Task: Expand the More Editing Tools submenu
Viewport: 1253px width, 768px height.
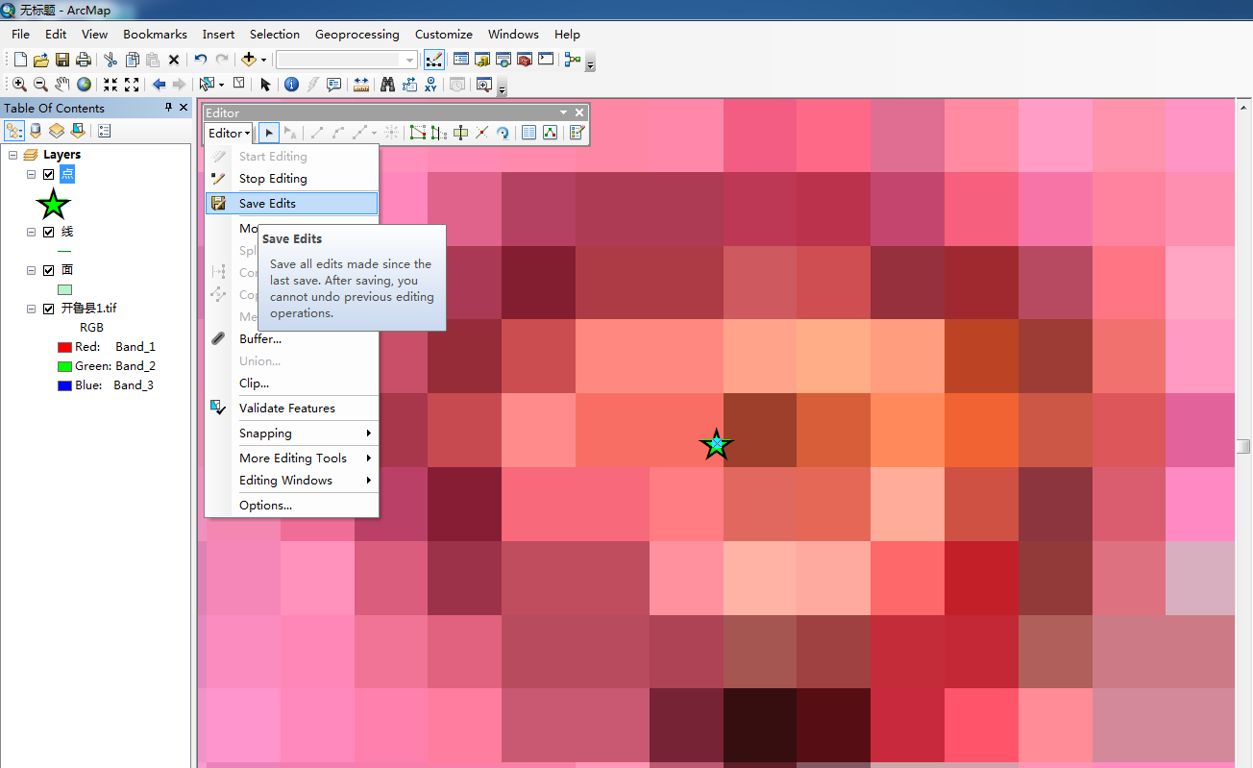Action: pos(292,458)
